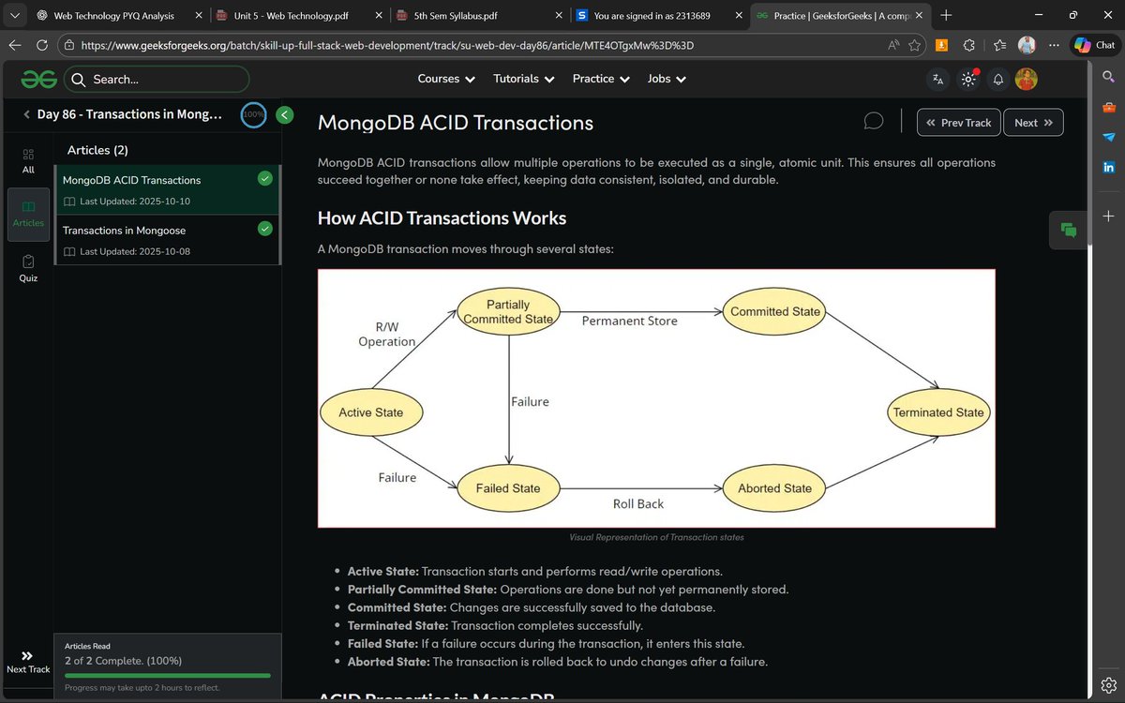Open the MongoDB ACID Transactions article item

[x=167, y=189]
